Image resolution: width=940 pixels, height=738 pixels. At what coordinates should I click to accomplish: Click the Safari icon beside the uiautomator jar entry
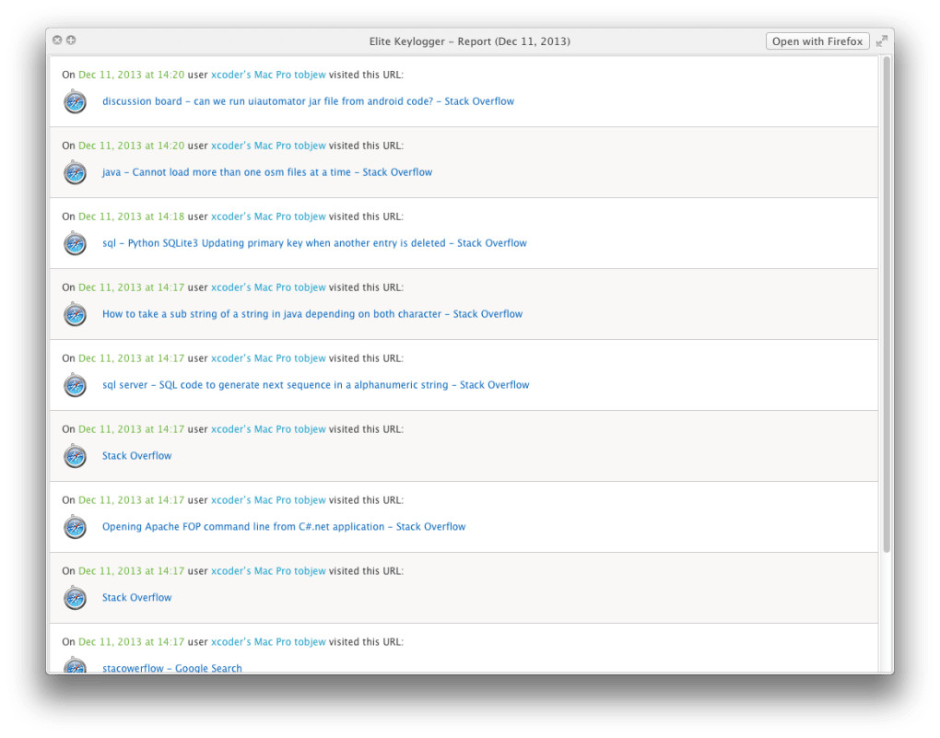(x=75, y=101)
